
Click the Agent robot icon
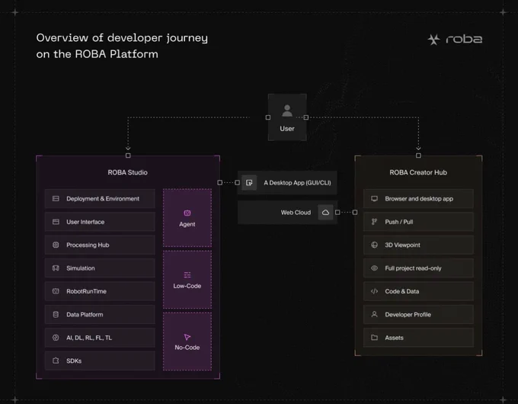pos(187,213)
